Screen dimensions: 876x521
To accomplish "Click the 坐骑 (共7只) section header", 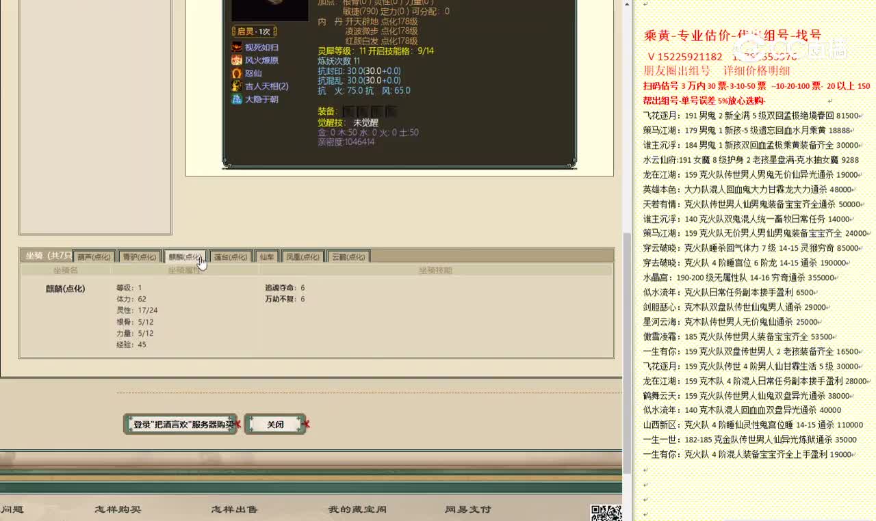I will pos(48,256).
